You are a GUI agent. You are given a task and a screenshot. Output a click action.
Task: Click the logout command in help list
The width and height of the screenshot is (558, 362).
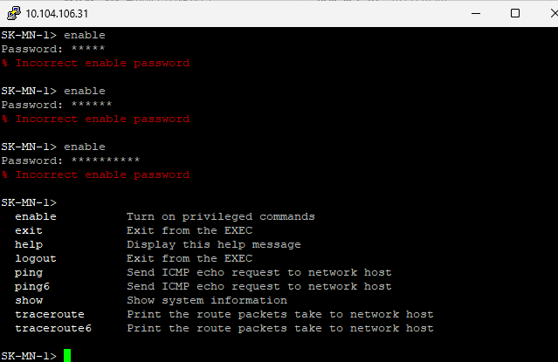click(36, 258)
